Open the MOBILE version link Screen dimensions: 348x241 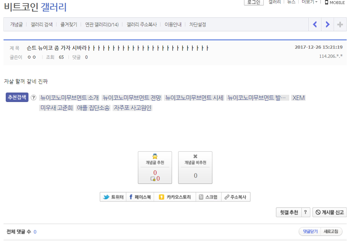tap(335, 2)
